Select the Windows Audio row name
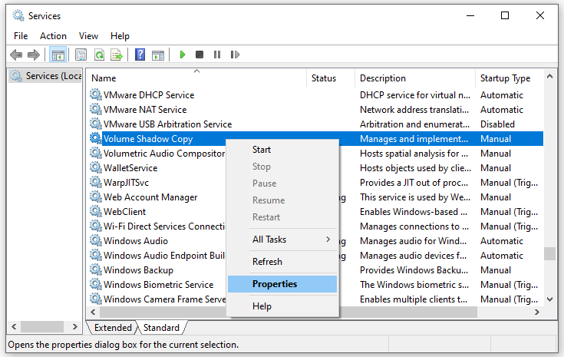Image resolution: width=564 pixels, height=357 pixels. click(x=136, y=241)
